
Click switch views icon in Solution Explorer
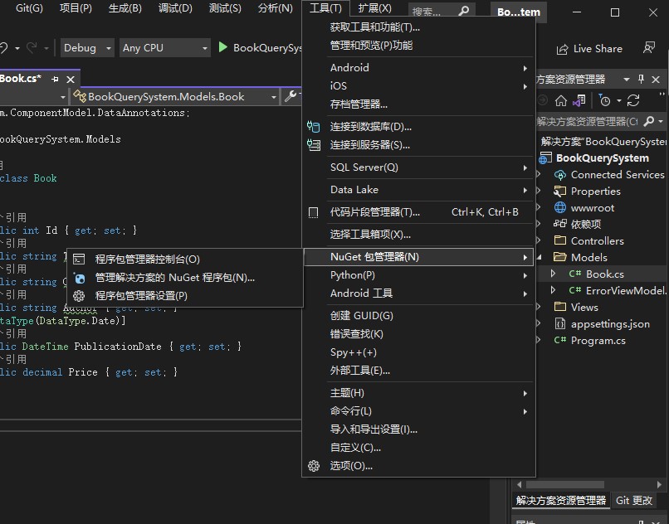pyautogui.click(x=579, y=100)
